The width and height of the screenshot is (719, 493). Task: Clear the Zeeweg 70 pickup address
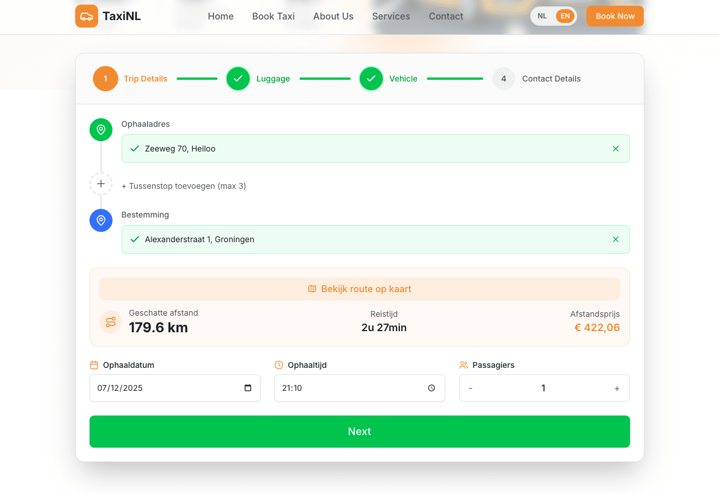point(616,148)
